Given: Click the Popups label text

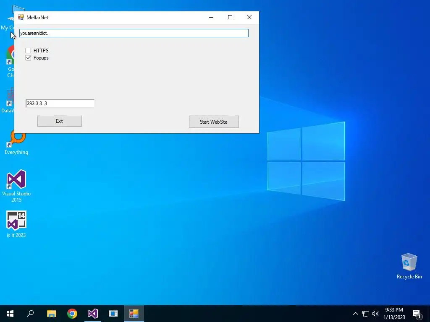Looking at the screenshot, I should (41, 58).
